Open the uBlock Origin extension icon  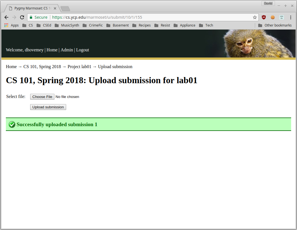click(264, 17)
